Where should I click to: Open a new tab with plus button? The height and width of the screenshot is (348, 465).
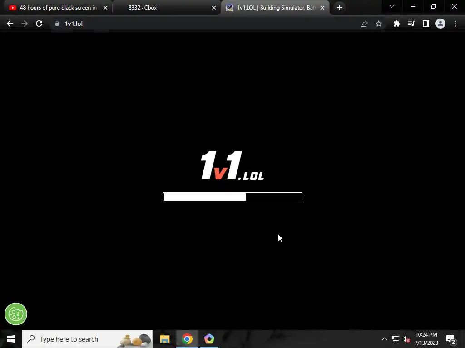click(340, 8)
